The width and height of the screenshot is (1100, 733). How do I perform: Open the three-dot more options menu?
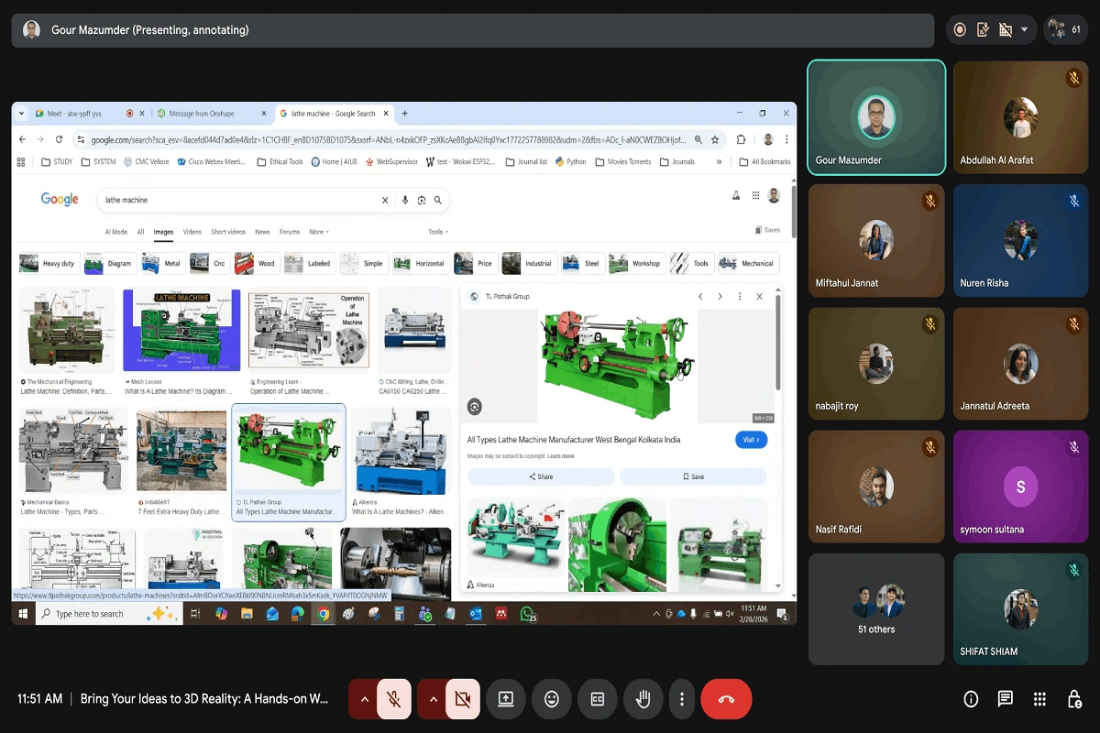[681, 699]
